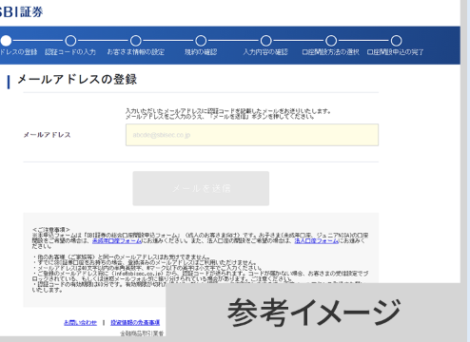The image size is (470, 342).
Task: Click the filled first step circle
Action: pos(6,41)
